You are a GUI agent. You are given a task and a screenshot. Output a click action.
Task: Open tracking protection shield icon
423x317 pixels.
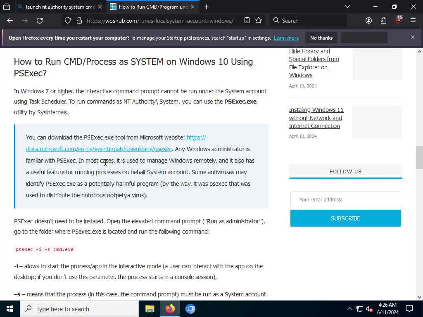point(68,21)
